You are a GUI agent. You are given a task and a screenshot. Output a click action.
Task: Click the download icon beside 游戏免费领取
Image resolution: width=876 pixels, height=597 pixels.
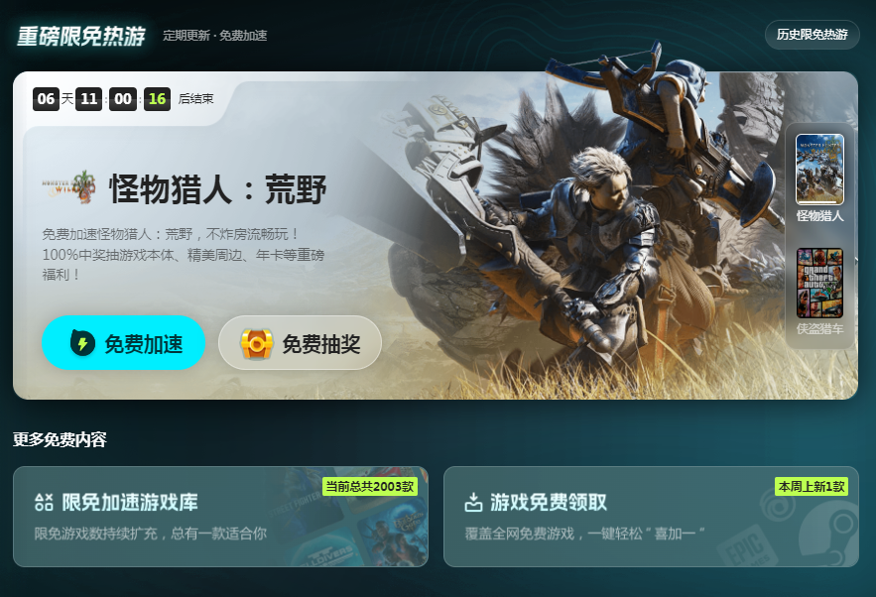pos(473,502)
